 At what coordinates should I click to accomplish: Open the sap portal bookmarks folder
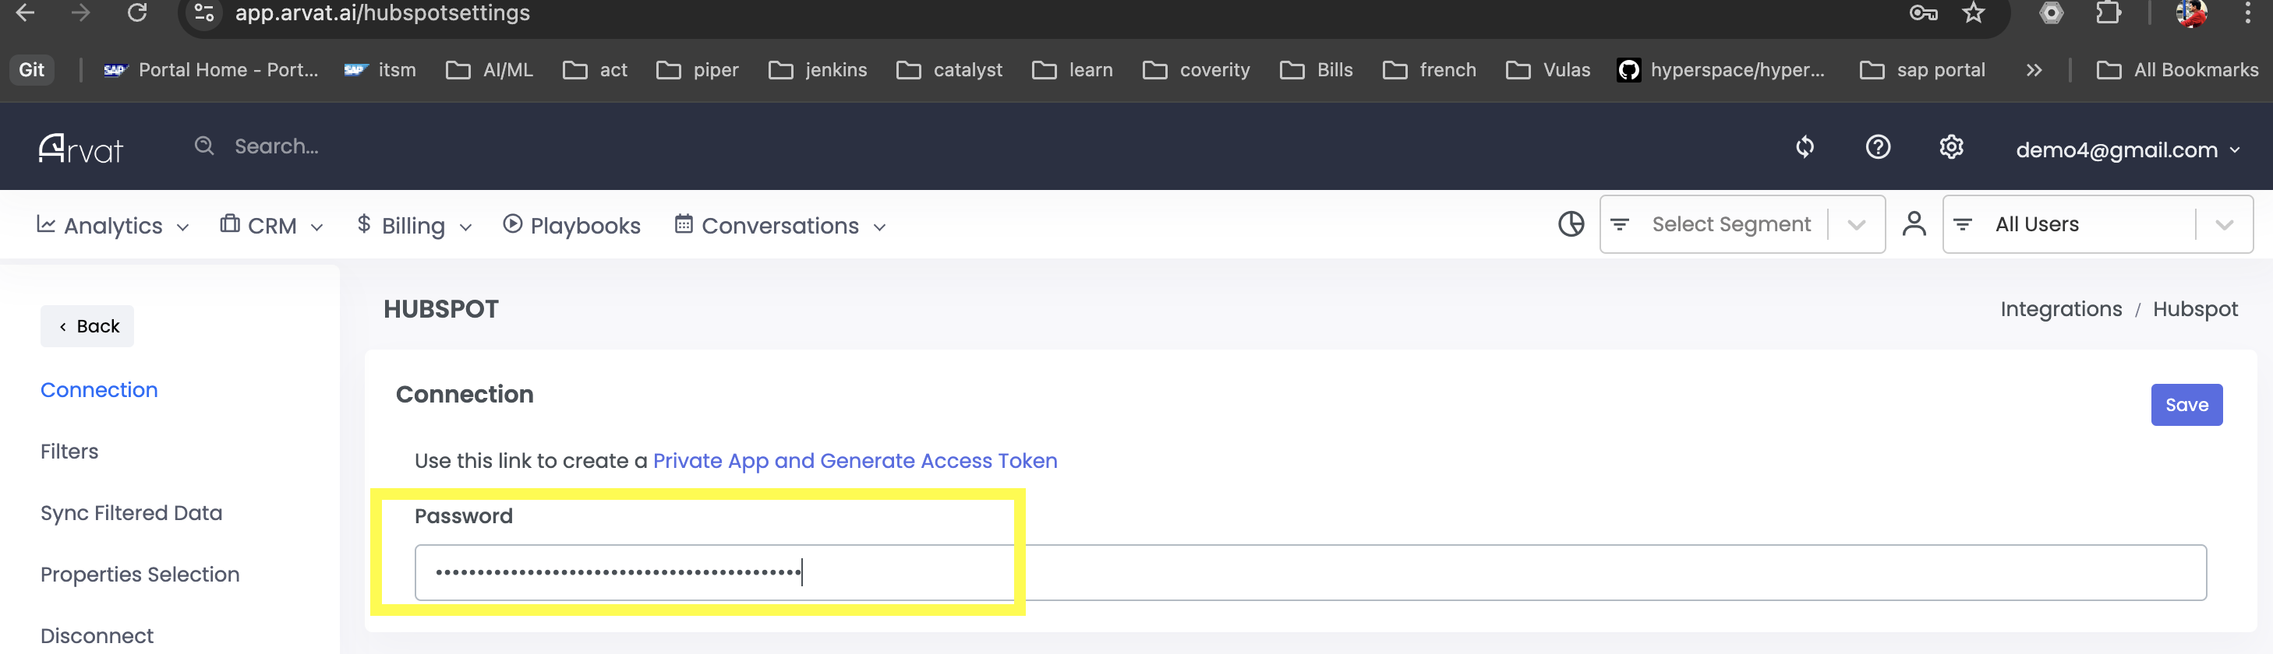(1923, 69)
